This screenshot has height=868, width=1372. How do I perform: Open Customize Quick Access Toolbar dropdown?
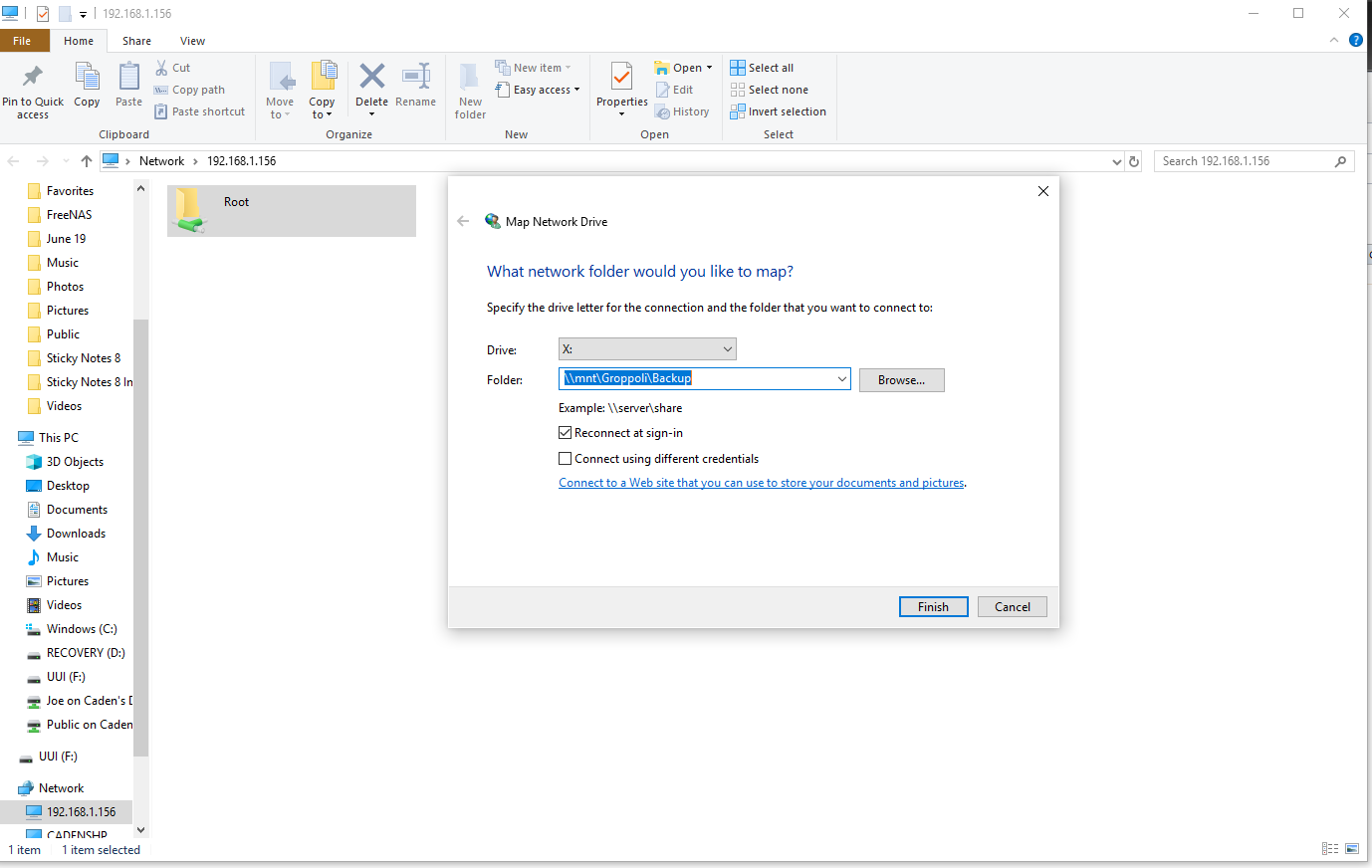(84, 14)
